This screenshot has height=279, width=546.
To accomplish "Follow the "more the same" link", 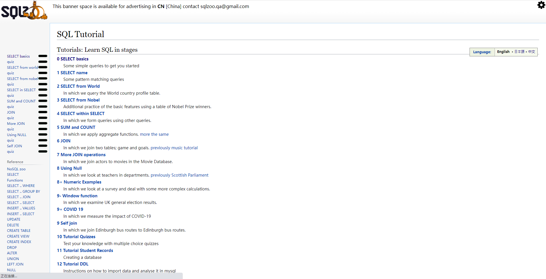I will [154, 134].
